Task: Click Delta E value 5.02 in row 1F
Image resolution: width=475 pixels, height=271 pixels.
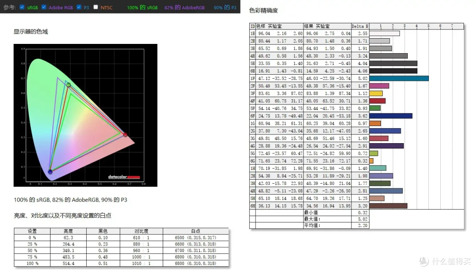Action: pyautogui.click(x=362, y=78)
